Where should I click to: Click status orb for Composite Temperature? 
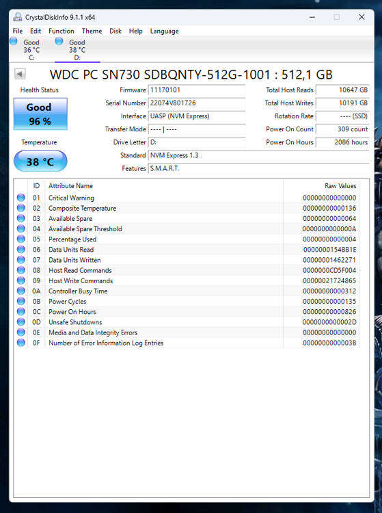pos(21,208)
